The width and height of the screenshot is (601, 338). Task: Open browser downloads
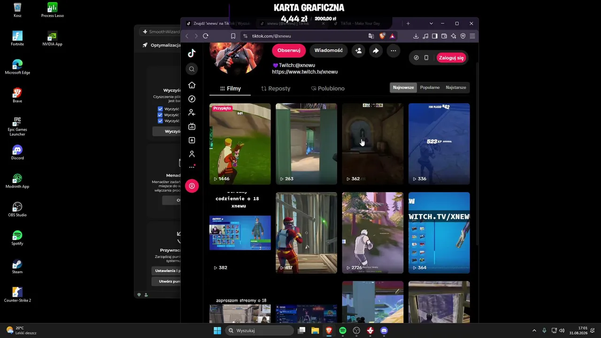[x=416, y=36]
